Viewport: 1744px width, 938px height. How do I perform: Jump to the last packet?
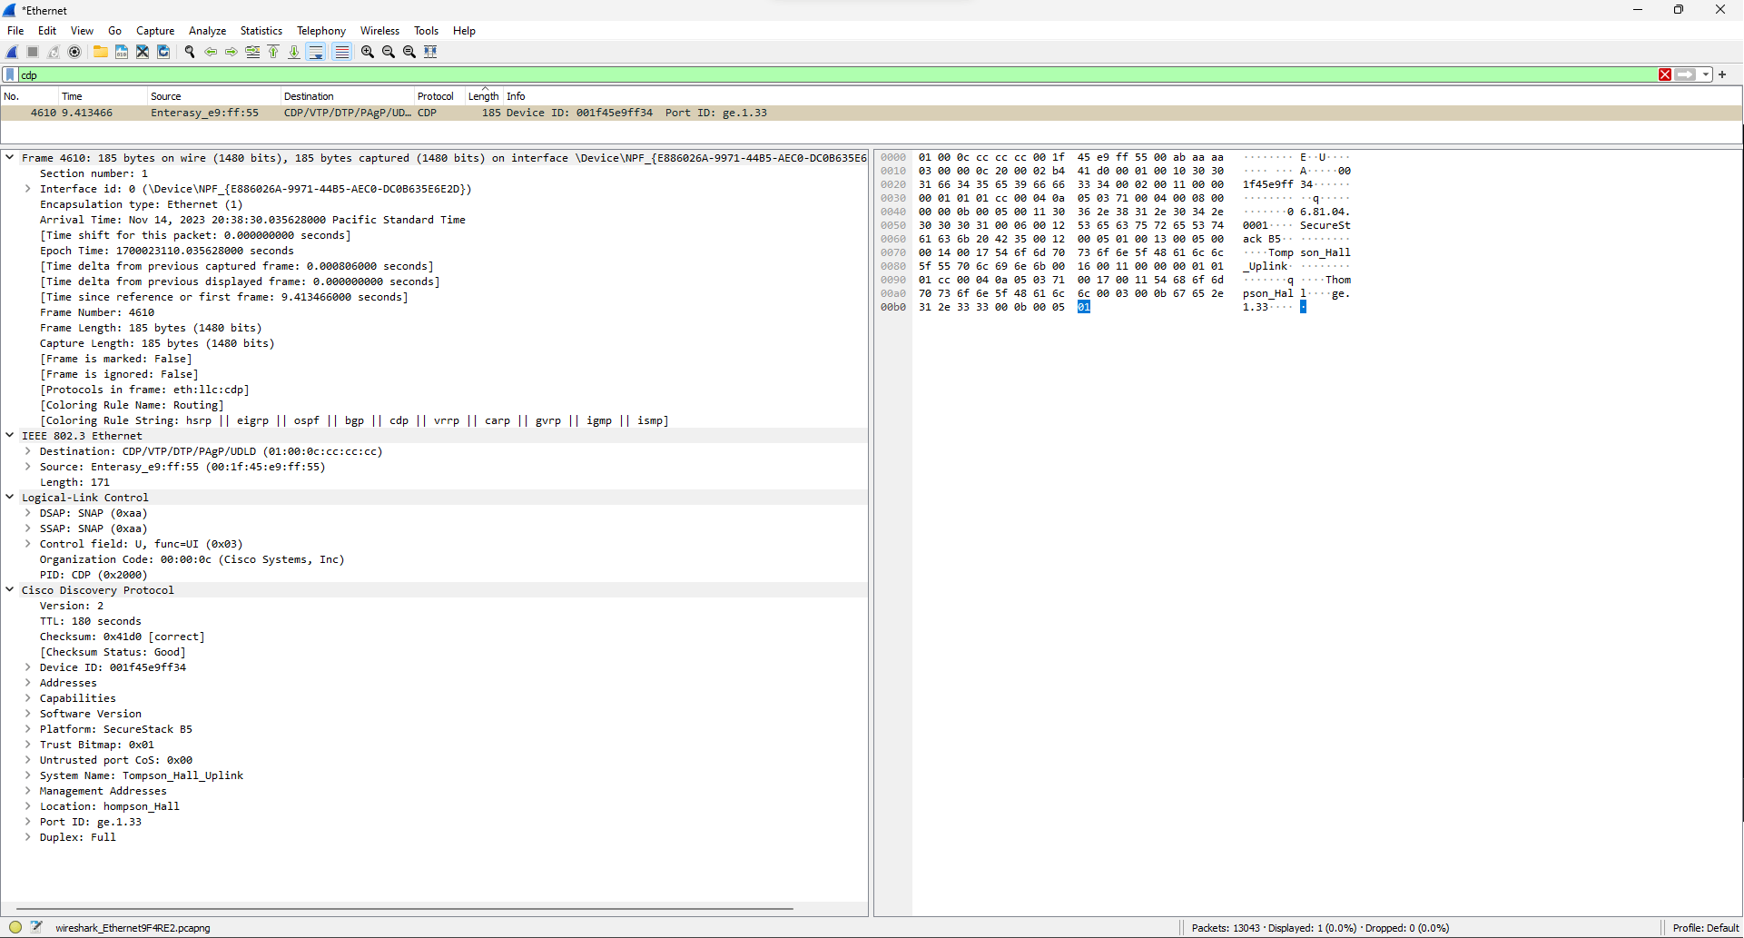tap(294, 52)
